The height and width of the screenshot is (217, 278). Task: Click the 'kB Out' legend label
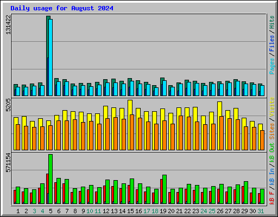(272, 152)
